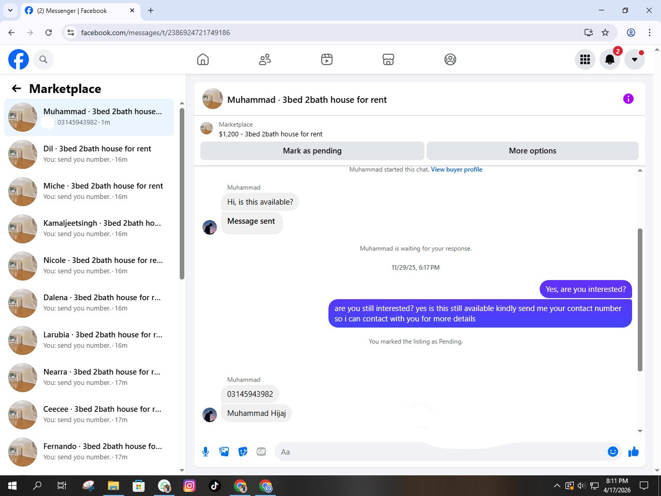Click the Aa message input field
661x496 pixels.
[440, 452]
